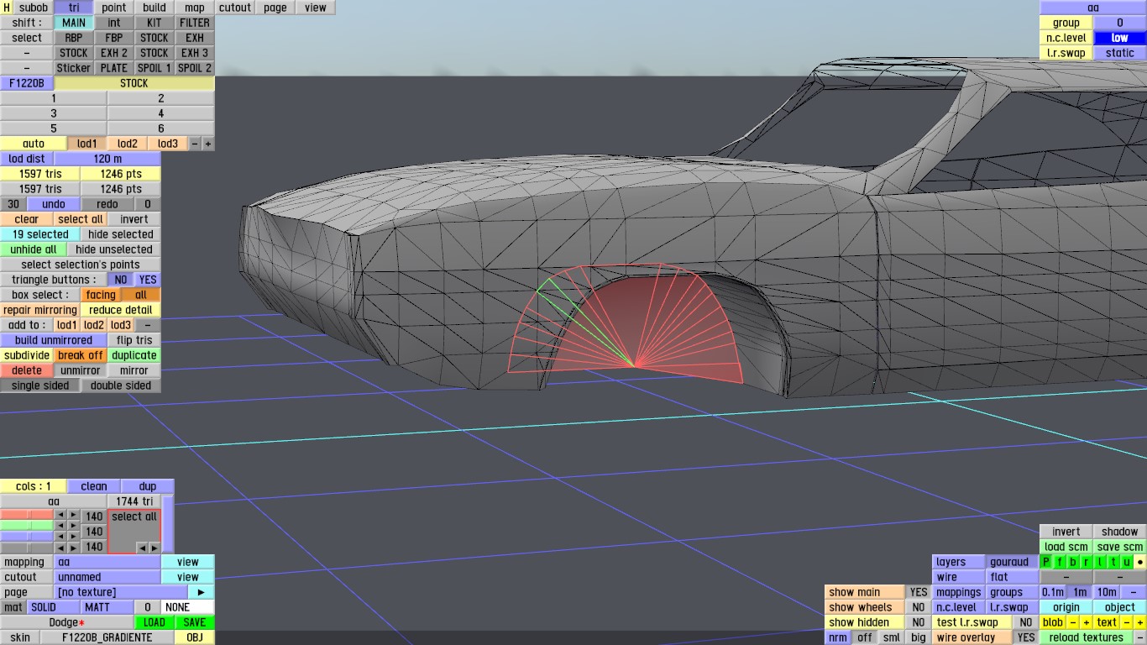Click left arrow inside the colour swatch box
Screen dimensions: 1147x645
(142, 548)
